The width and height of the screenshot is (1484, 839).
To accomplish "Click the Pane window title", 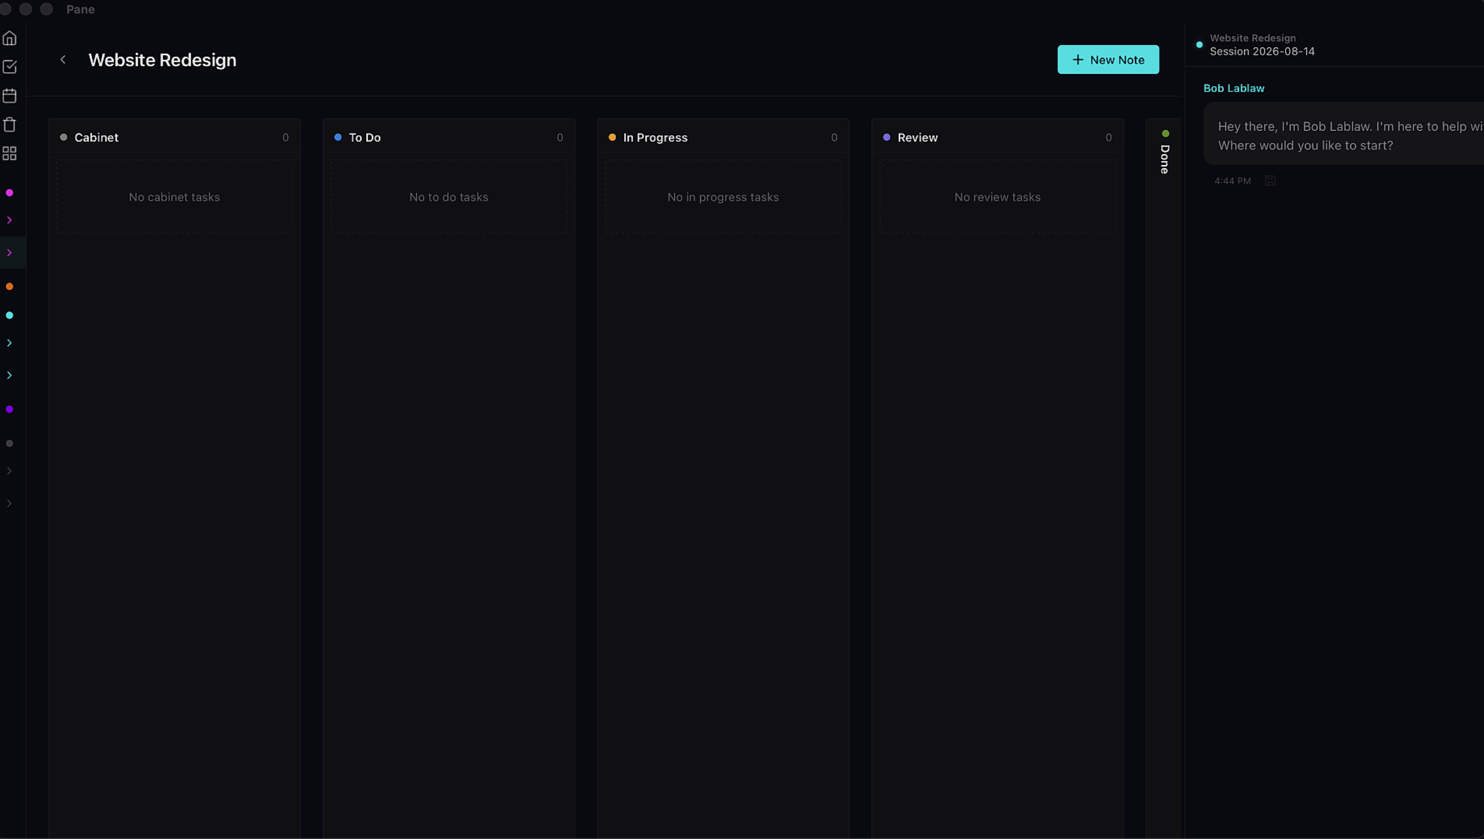I will tap(80, 9).
